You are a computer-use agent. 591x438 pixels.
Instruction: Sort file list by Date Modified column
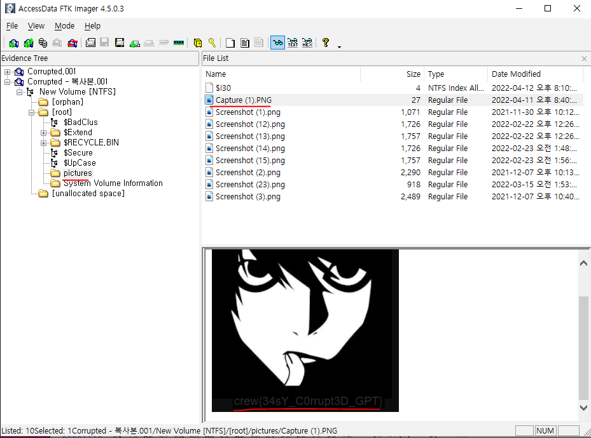535,74
